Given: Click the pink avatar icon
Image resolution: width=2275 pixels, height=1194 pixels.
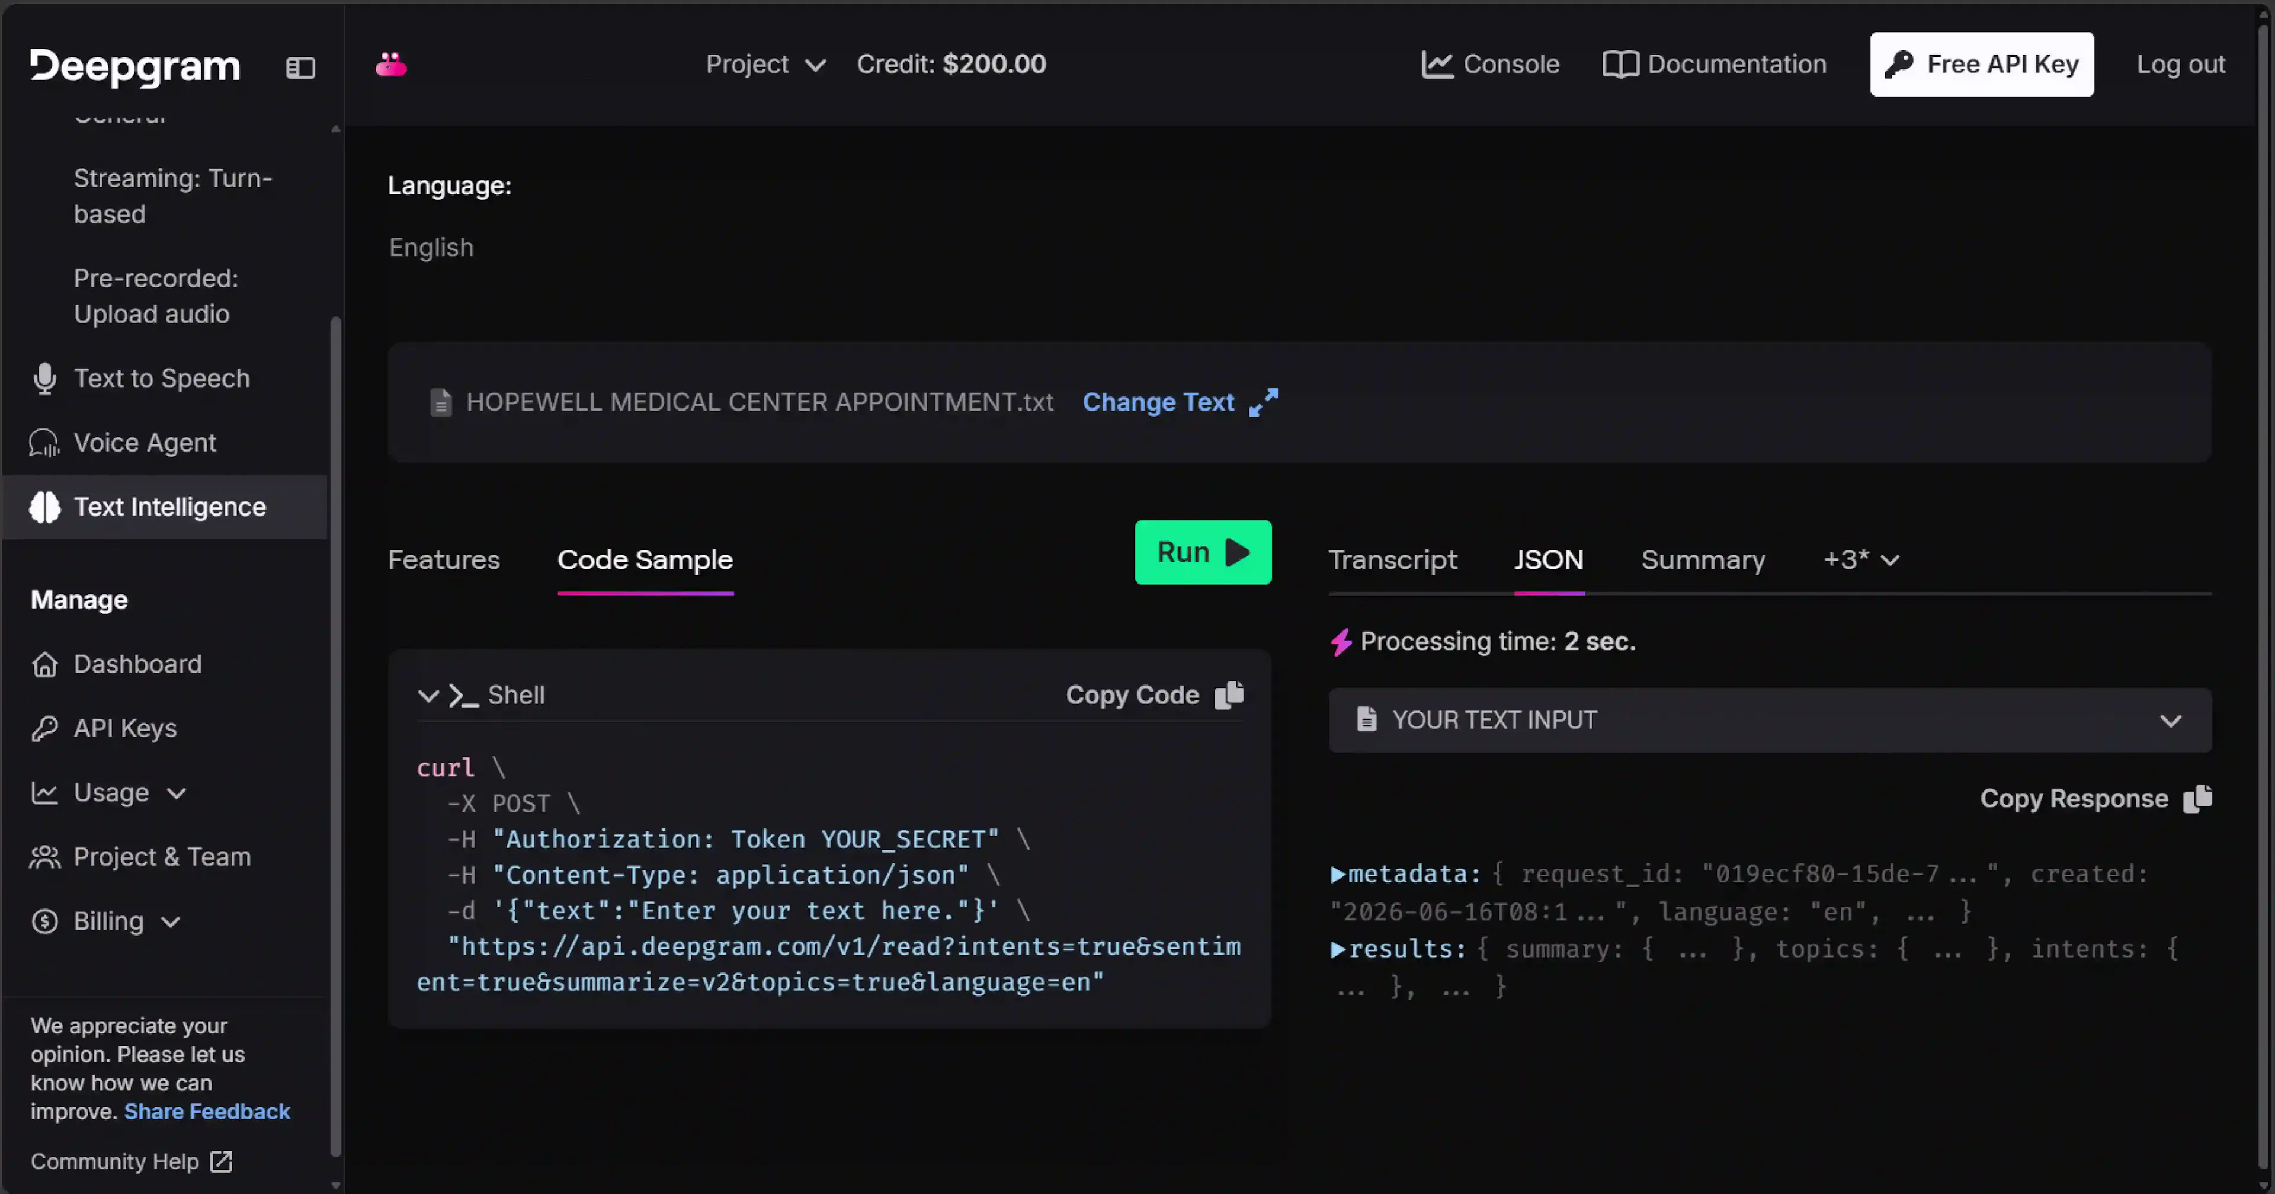Looking at the screenshot, I should 390,65.
